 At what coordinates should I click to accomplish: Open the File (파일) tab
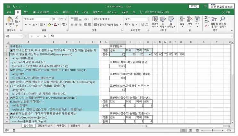point(9,12)
